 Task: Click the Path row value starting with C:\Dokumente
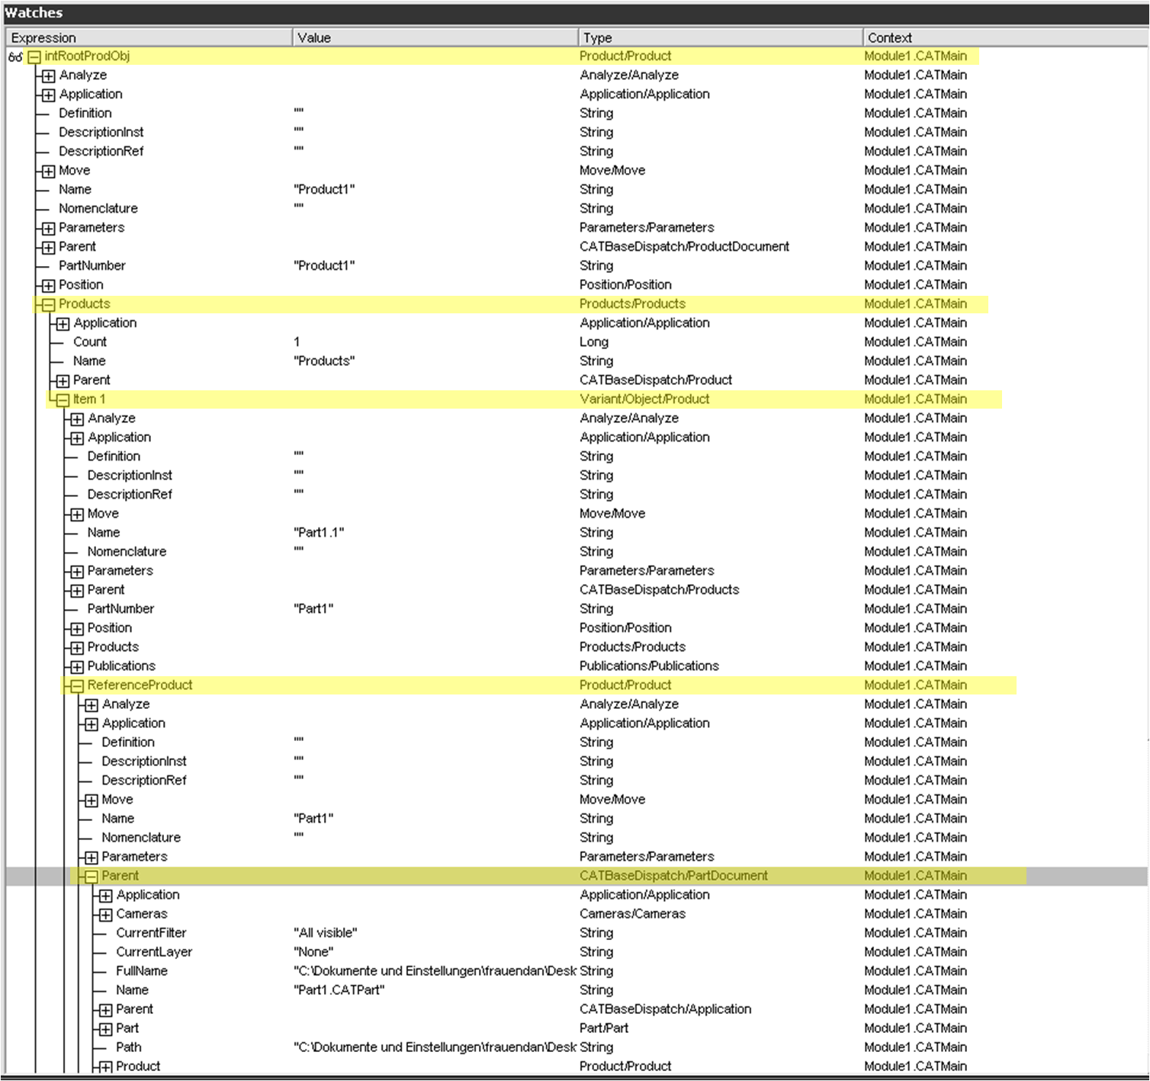click(x=435, y=1047)
